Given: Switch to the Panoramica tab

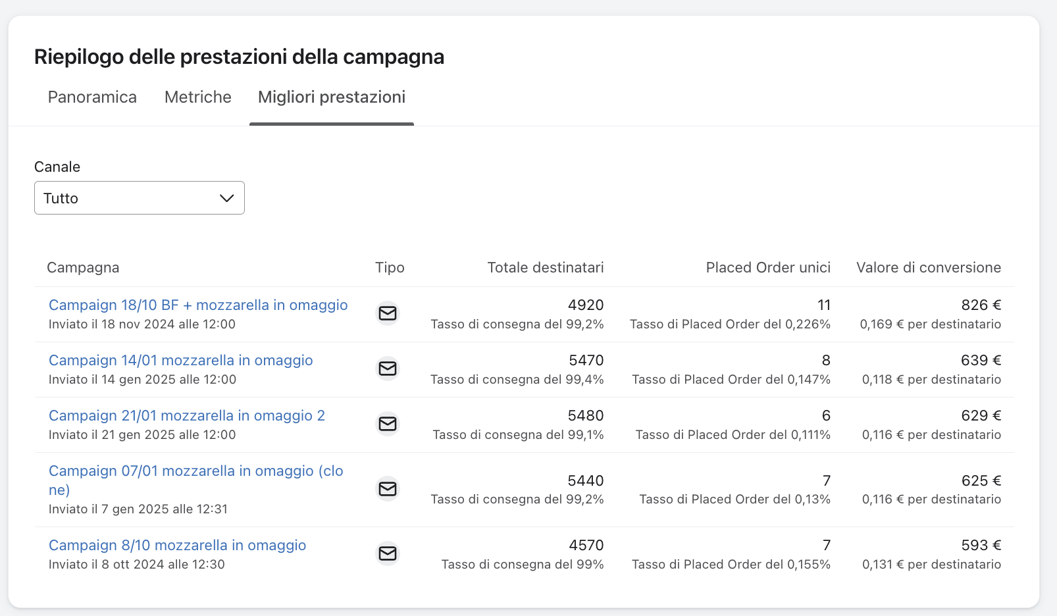Looking at the screenshot, I should [x=92, y=97].
